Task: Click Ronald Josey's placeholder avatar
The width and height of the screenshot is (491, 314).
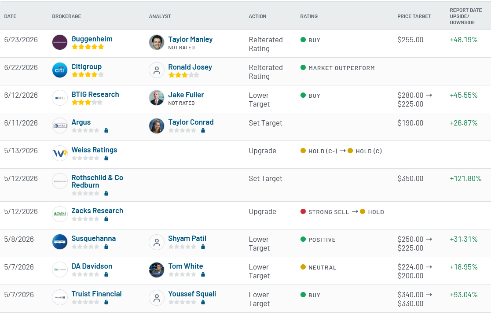Action: (157, 70)
